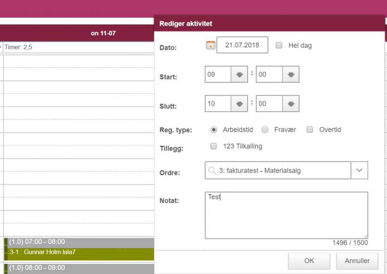Select the Arbeidstid radio button
The height and width of the screenshot is (274, 387).
click(214, 130)
